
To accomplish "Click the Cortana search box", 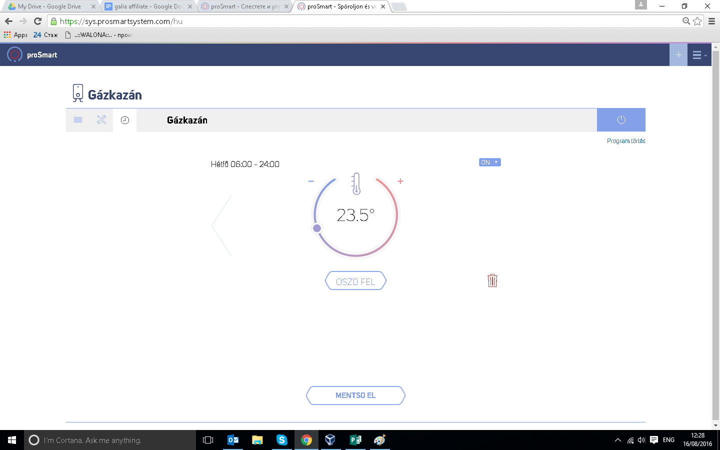I will [110, 440].
